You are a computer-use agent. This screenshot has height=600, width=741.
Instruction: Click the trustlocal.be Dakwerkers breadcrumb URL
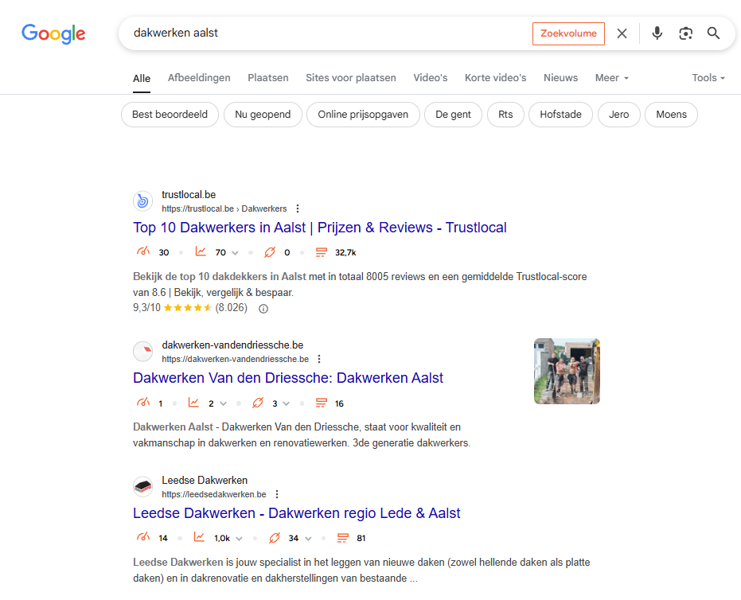(x=224, y=208)
